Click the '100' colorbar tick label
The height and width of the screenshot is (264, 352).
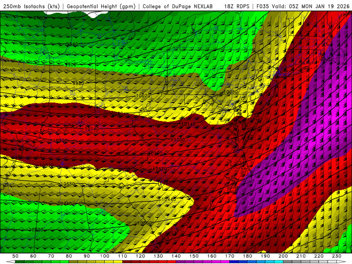click(105, 256)
